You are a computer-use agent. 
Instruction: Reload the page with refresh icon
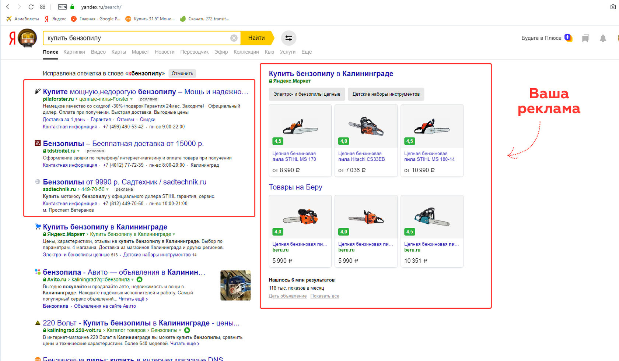click(x=31, y=7)
